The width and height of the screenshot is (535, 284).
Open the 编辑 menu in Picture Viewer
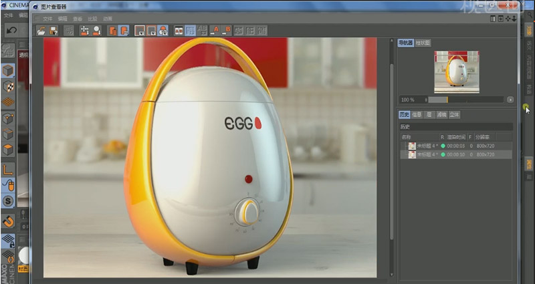(x=62, y=19)
